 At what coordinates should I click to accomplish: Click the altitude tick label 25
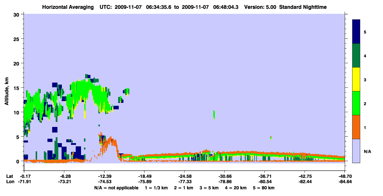click(17, 39)
